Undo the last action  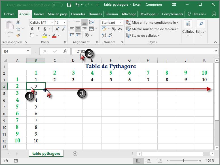point(77,5)
